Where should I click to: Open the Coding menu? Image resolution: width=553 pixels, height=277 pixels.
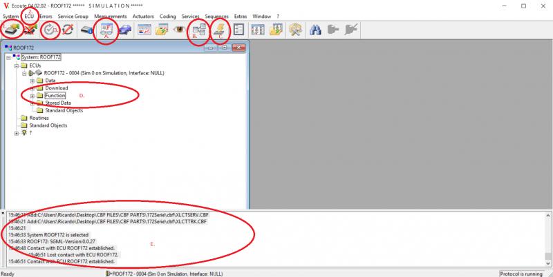coord(167,16)
